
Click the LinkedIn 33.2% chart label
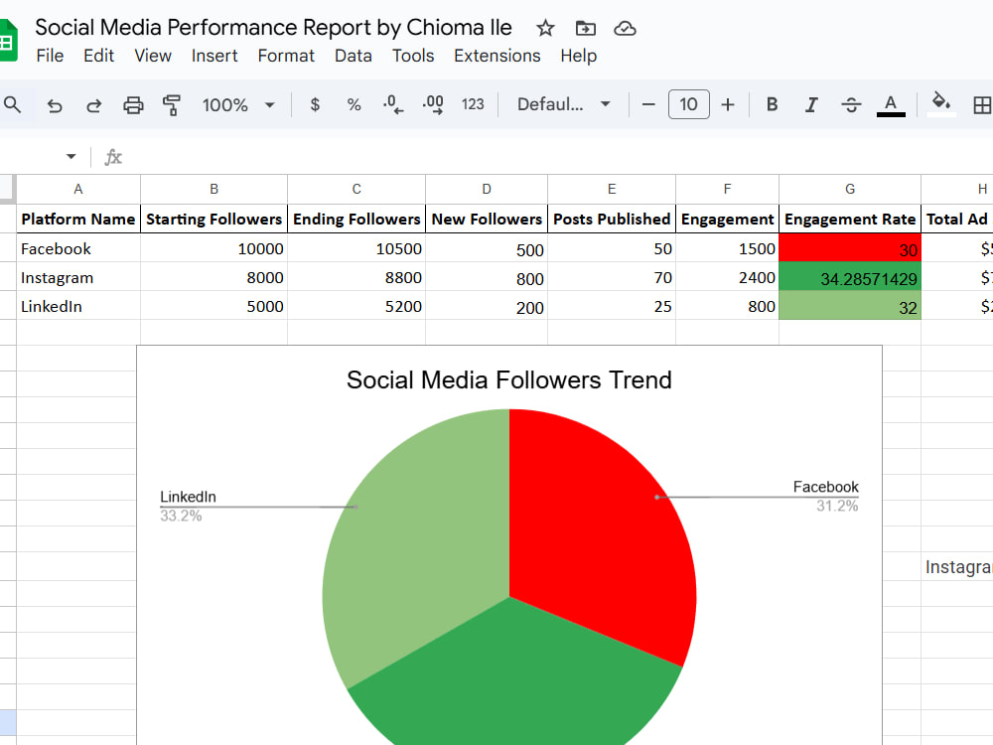(188, 506)
